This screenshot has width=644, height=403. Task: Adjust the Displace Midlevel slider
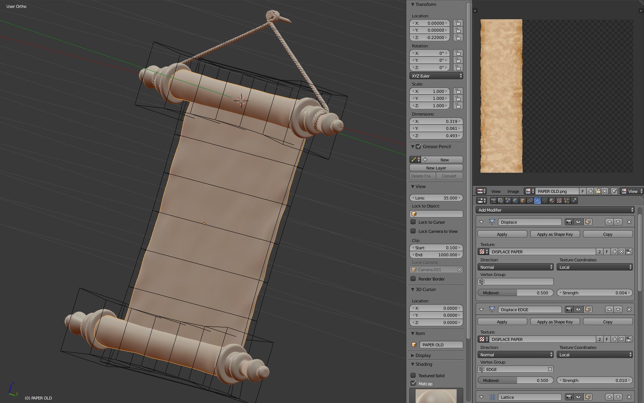coord(515,293)
